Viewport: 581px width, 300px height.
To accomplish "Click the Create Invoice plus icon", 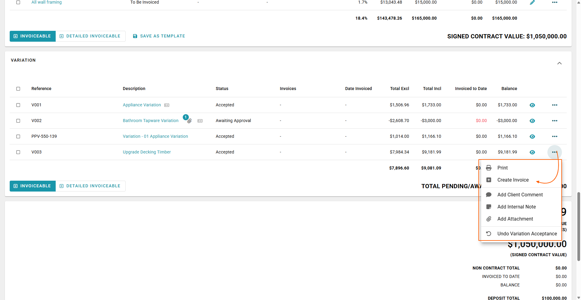I will [489, 180].
